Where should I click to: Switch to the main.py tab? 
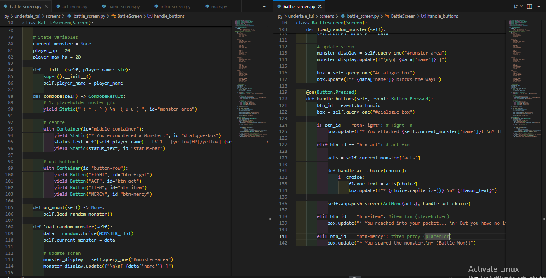219,7
